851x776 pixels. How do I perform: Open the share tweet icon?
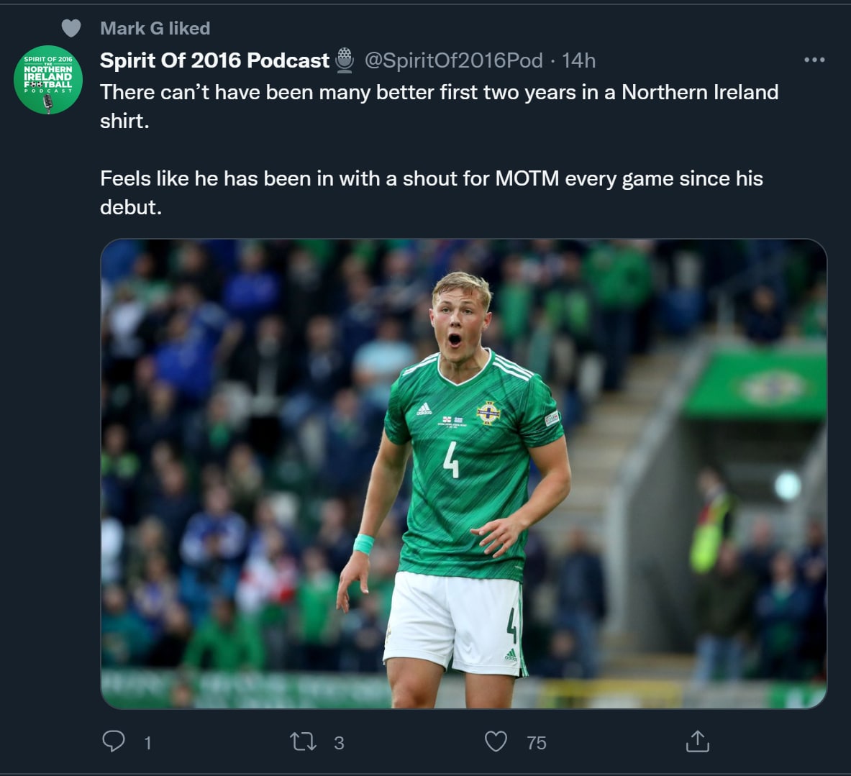[x=697, y=741]
